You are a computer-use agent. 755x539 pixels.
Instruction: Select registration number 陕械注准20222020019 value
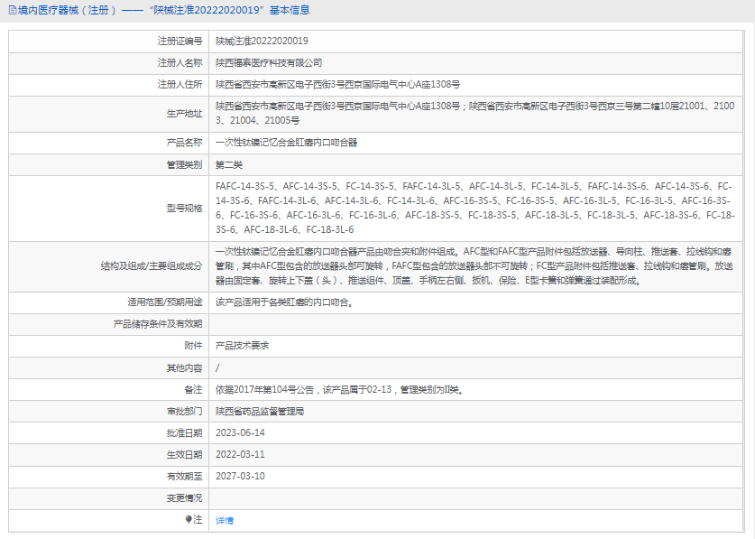(262, 41)
